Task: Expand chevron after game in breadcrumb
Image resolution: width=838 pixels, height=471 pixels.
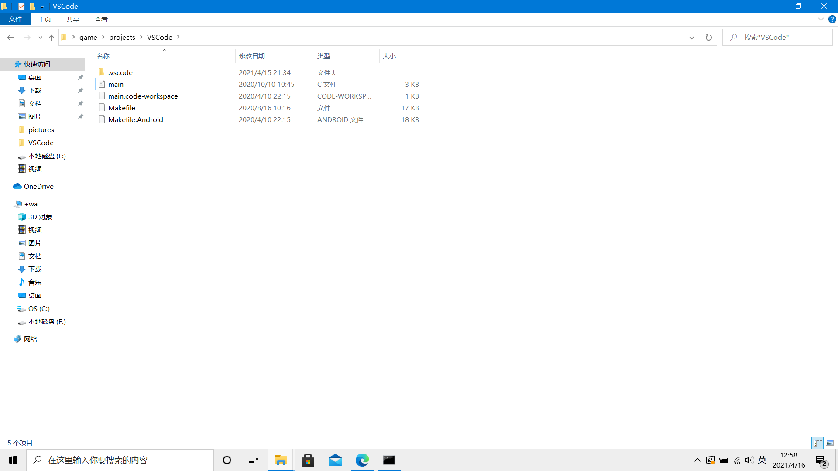Action: 103,37
